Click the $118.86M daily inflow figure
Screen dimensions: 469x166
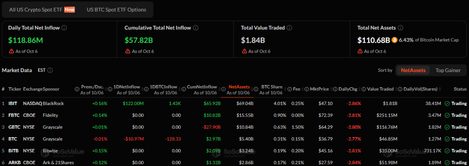[x=25, y=40]
